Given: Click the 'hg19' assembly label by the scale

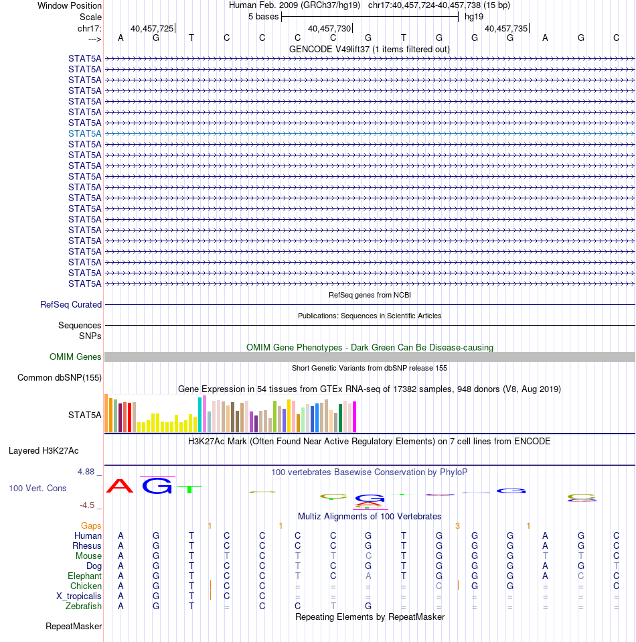Looking at the screenshot, I should [x=474, y=17].
